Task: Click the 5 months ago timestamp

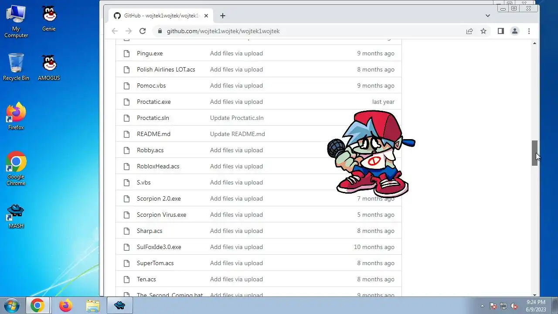Action: (376, 215)
